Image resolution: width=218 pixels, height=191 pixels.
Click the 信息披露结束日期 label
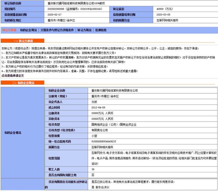124,15
